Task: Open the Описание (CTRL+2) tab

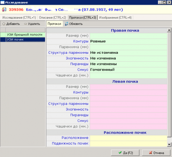Action: coord(52,18)
